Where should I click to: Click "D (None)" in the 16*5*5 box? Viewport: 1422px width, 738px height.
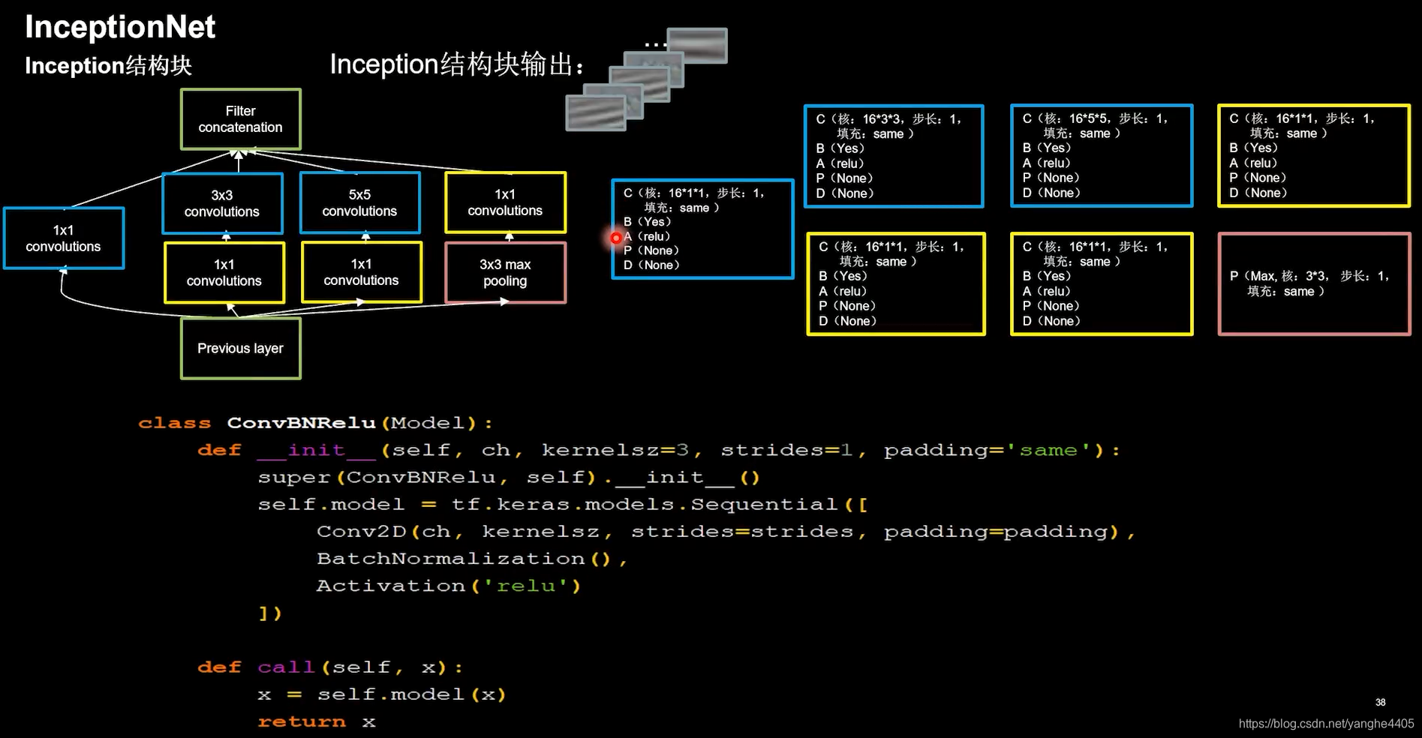point(1052,193)
